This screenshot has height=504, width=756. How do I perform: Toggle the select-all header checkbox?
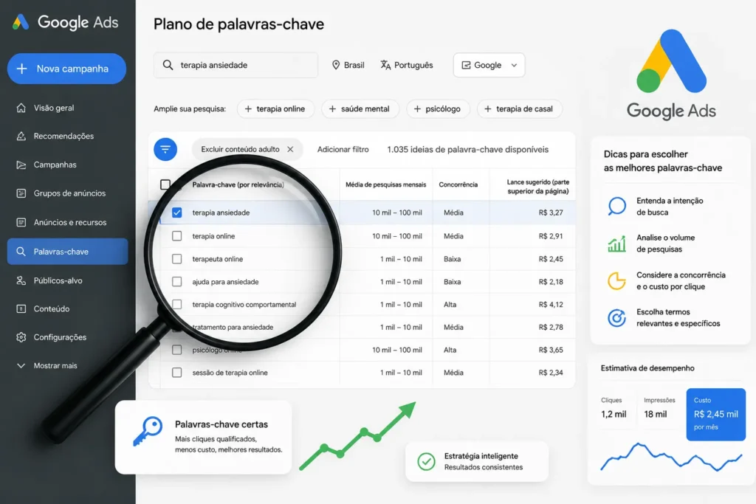[x=165, y=184]
